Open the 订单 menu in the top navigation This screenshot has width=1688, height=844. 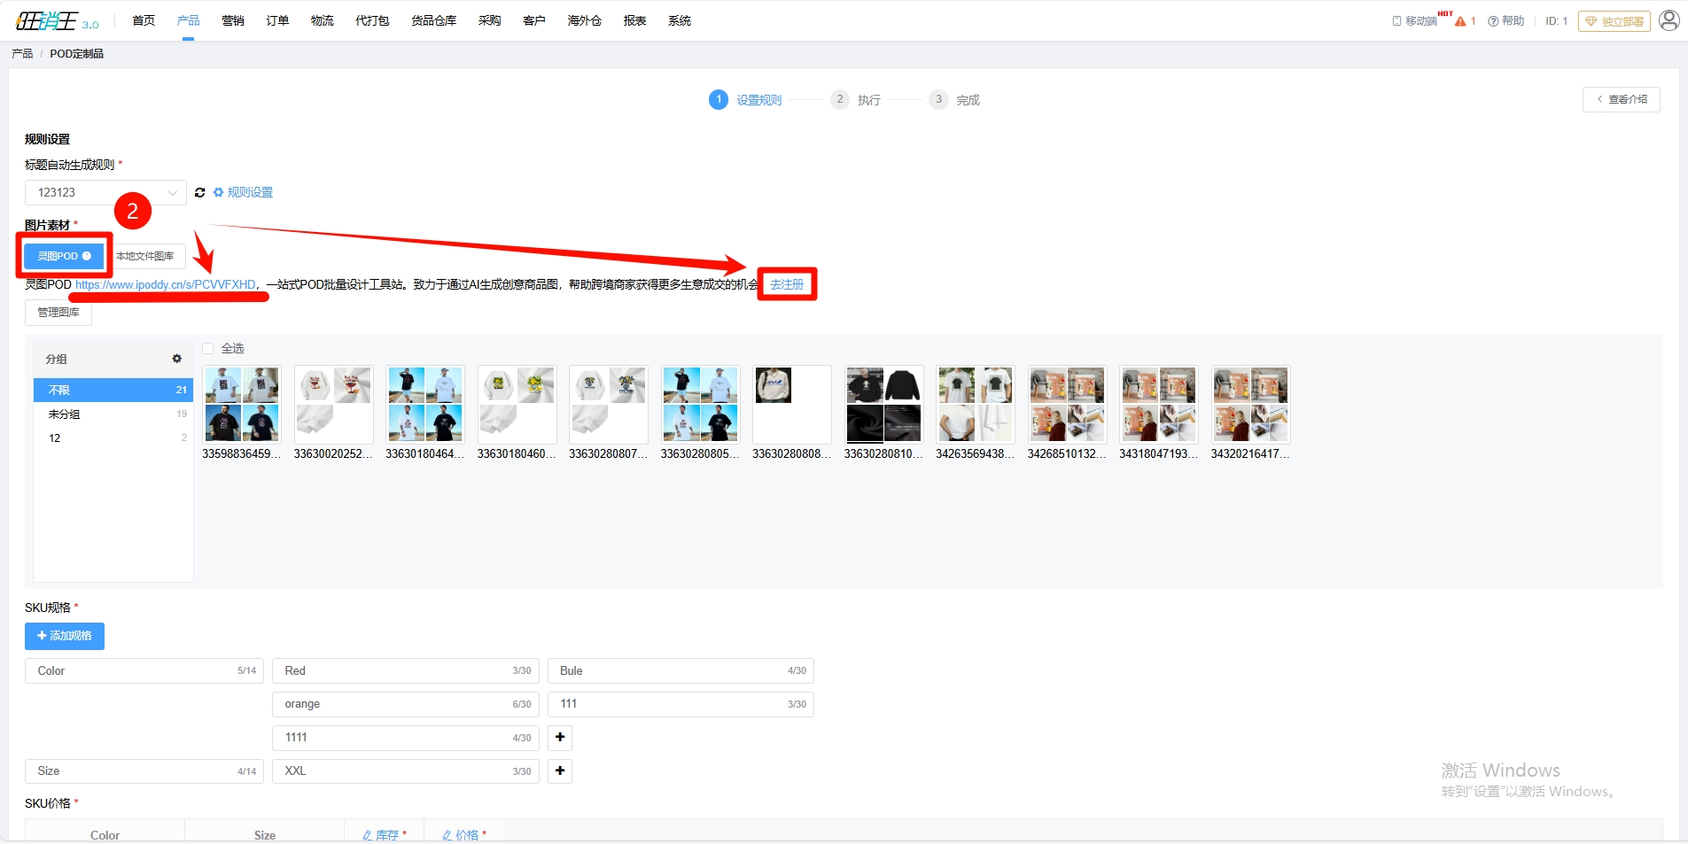277,20
